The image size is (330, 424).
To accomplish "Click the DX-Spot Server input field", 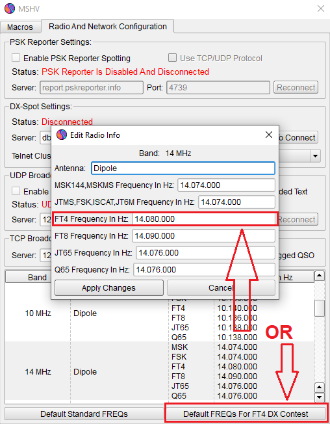I will pos(45,138).
